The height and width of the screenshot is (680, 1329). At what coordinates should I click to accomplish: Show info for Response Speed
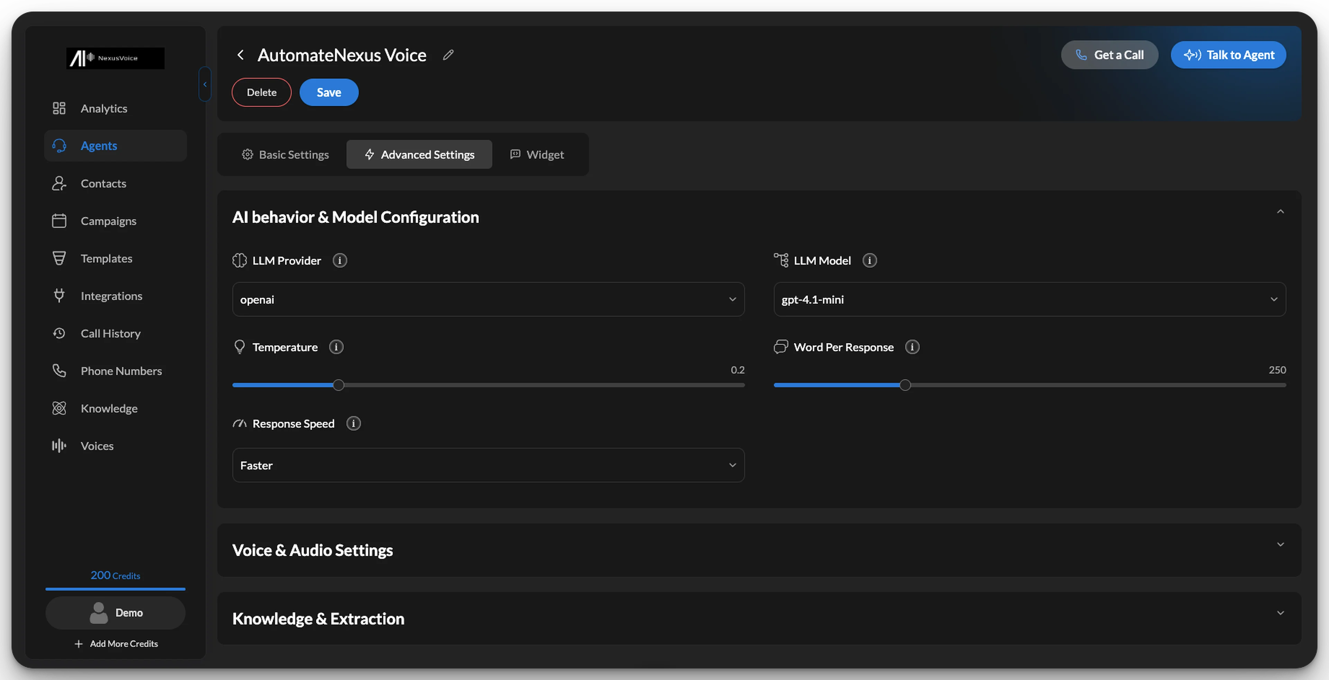353,423
